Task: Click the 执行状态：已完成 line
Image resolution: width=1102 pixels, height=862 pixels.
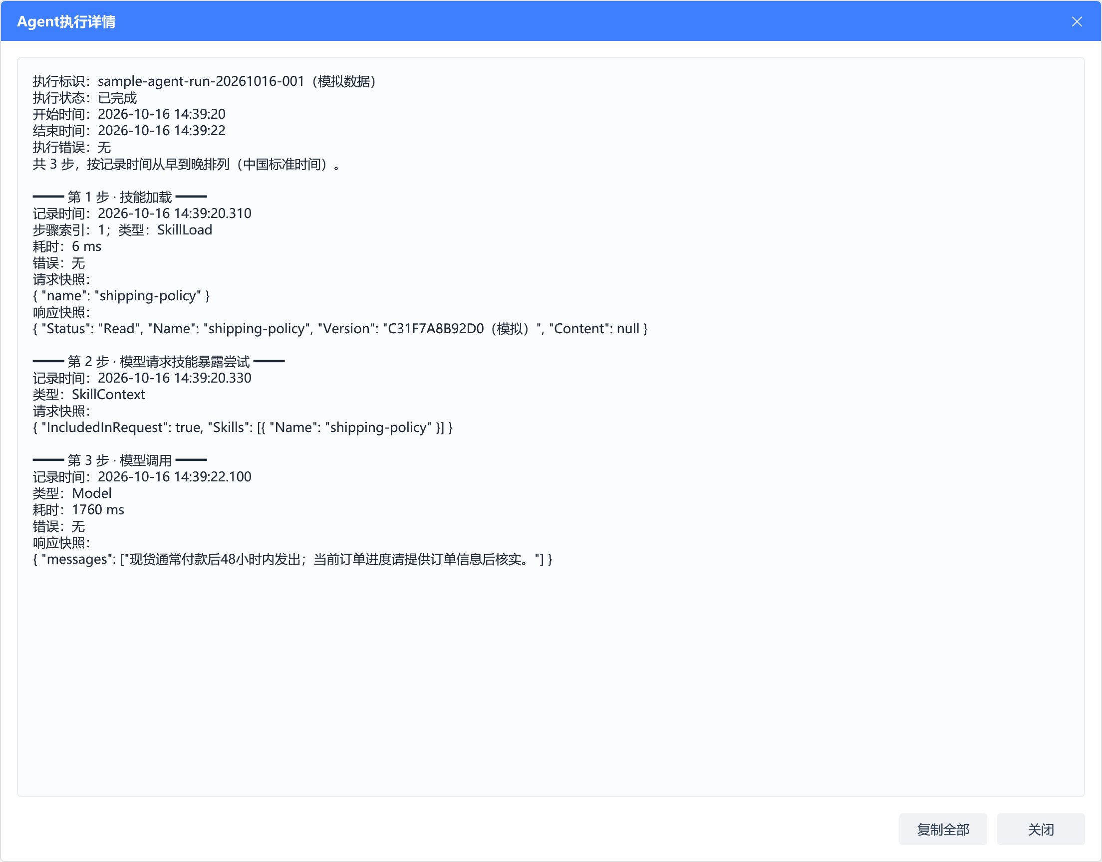Action: coord(85,98)
